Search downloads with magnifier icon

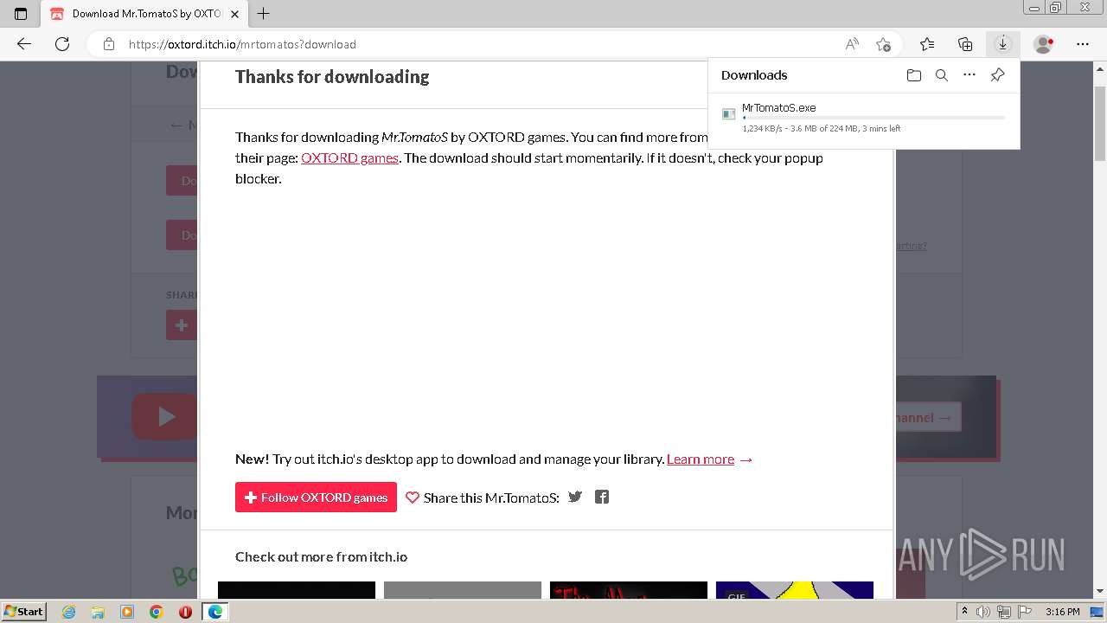coord(942,75)
